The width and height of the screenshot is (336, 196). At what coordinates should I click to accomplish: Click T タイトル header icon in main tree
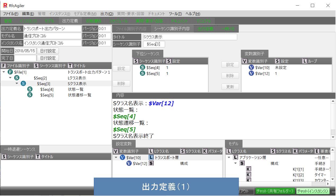[70, 66]
